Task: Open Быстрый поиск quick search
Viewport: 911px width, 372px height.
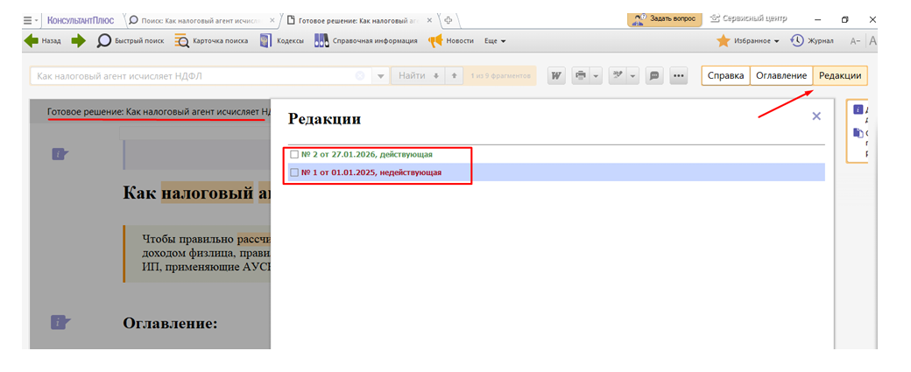Action: point(130,40)
